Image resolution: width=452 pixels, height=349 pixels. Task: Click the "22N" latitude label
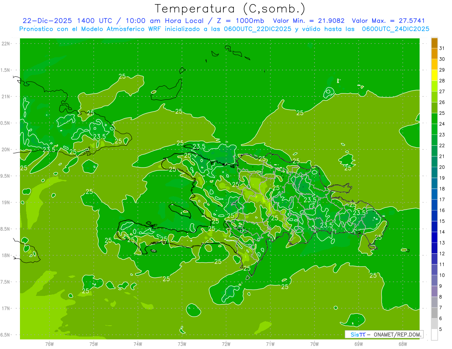tap(6, 44)
